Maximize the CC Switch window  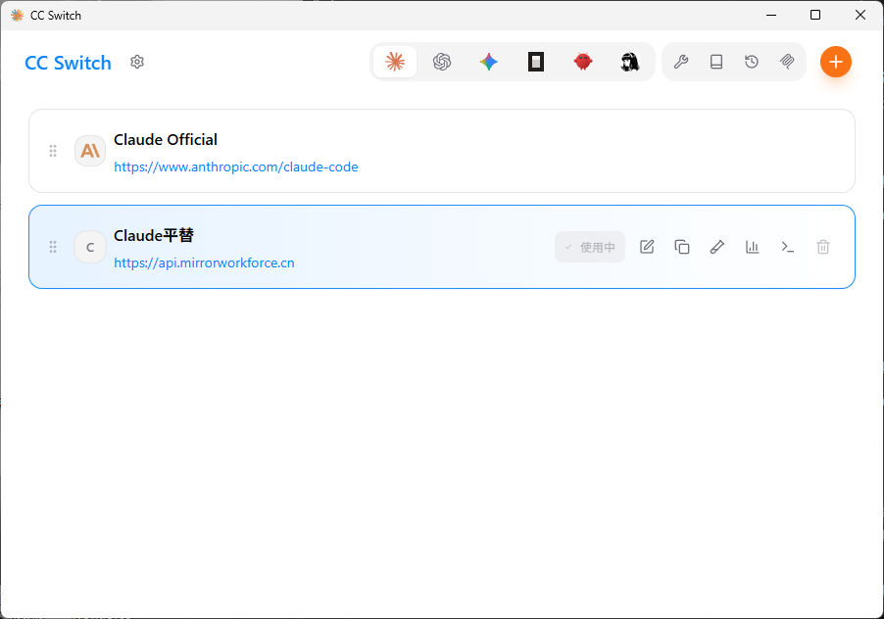pos(815,16)
